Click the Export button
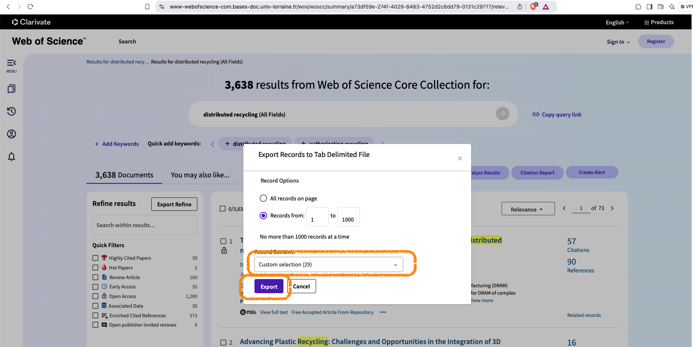The height and width of the screenshot is (347, 693). click(x=269, y=287)
